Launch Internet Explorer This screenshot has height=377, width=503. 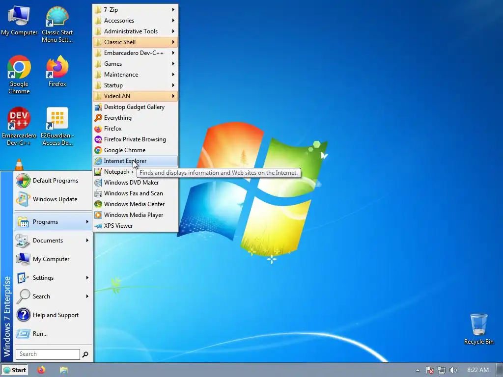pyautogui.click(x=135, y=161)
